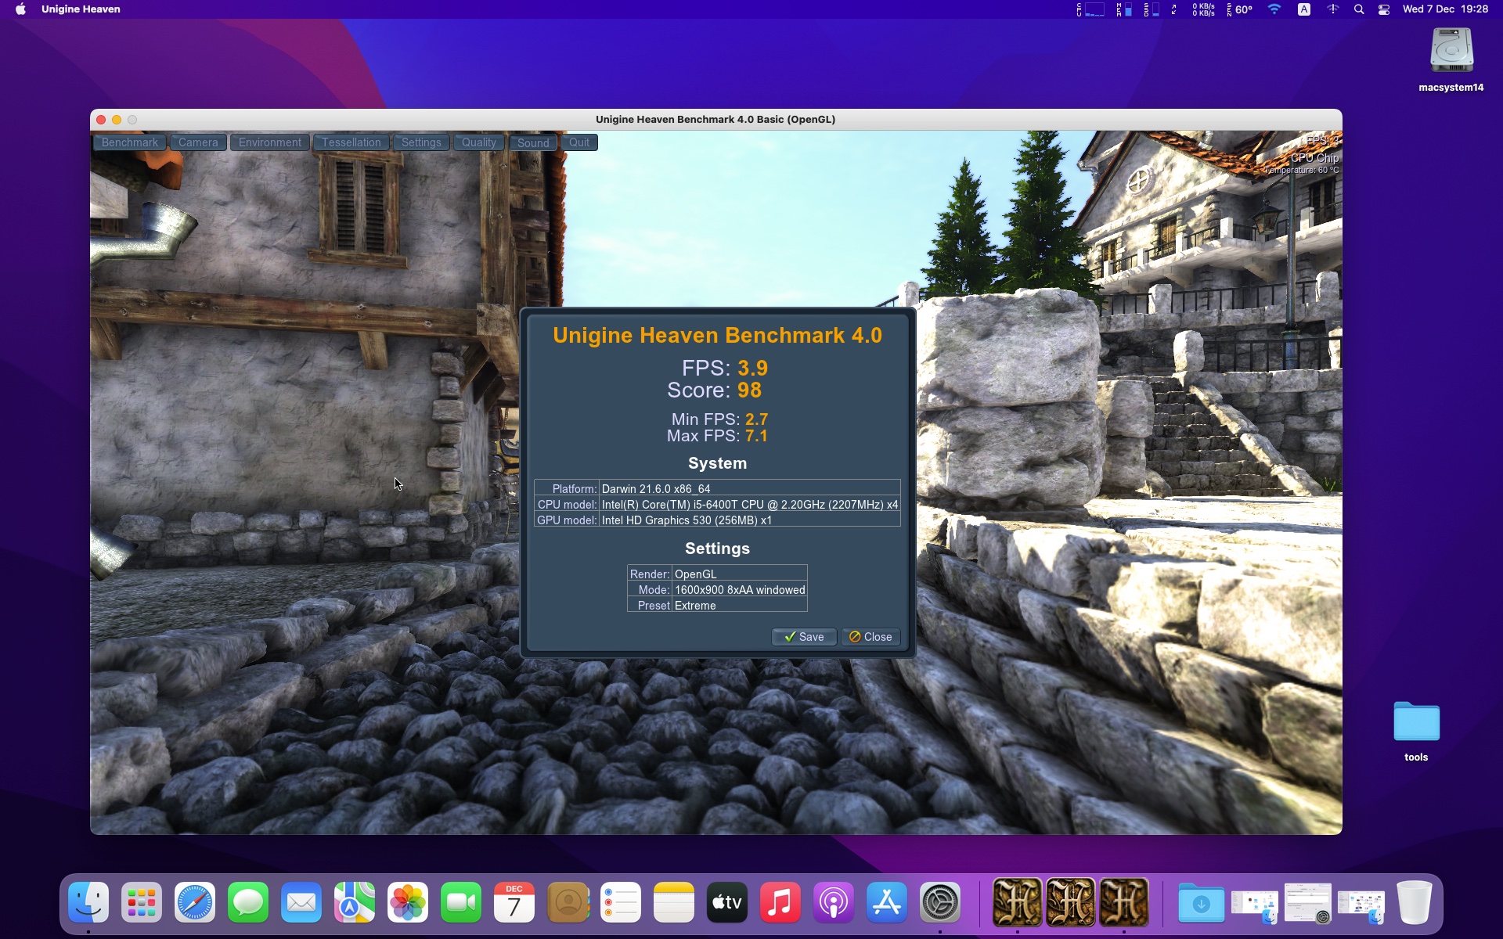Expand the Settings menu
Viewport: 1503px width, 939px height.
pos(421,142)
